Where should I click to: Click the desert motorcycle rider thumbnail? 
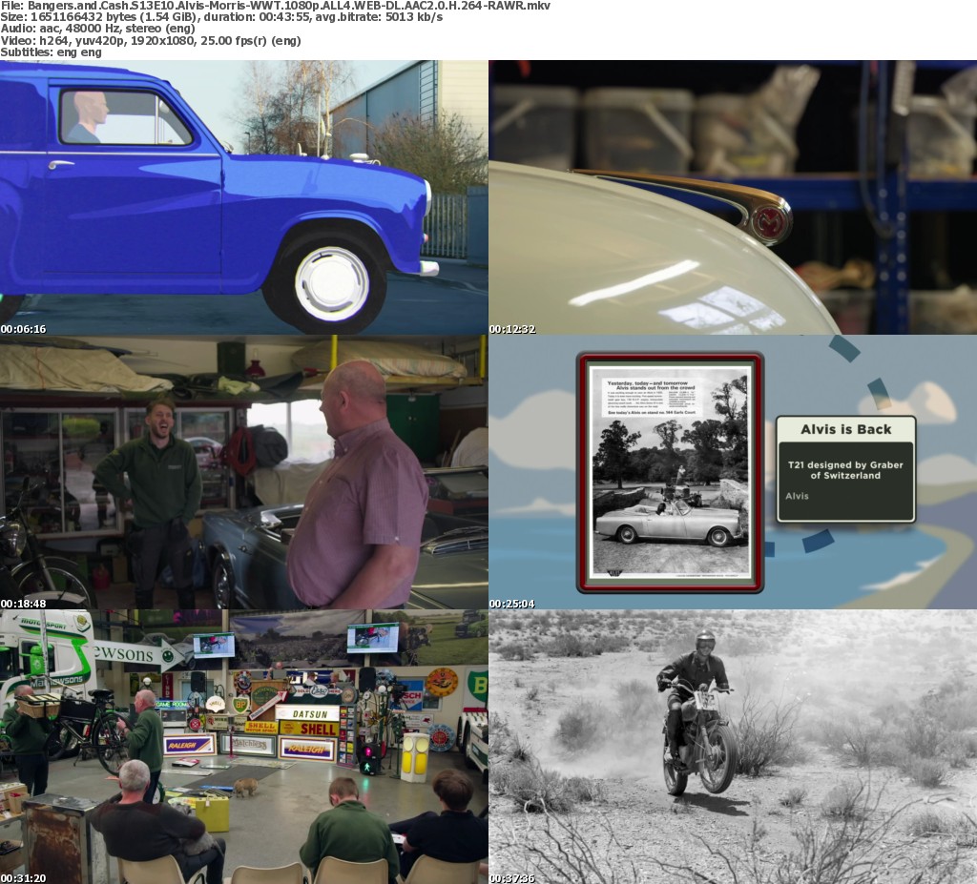pyautogui.click(x=732, y=747)
